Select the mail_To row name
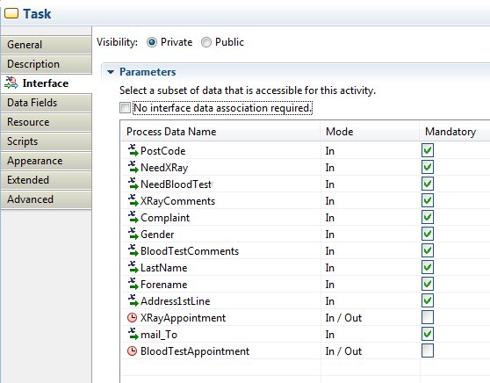Screen dimensions: 490x383 [x=159, y=335]
